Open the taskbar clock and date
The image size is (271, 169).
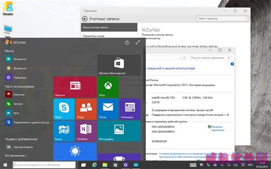tap(262, 165)
